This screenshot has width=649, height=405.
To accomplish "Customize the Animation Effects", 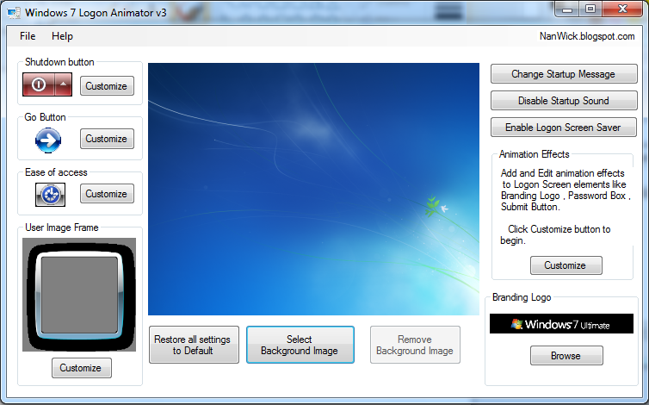I will 566,265.
